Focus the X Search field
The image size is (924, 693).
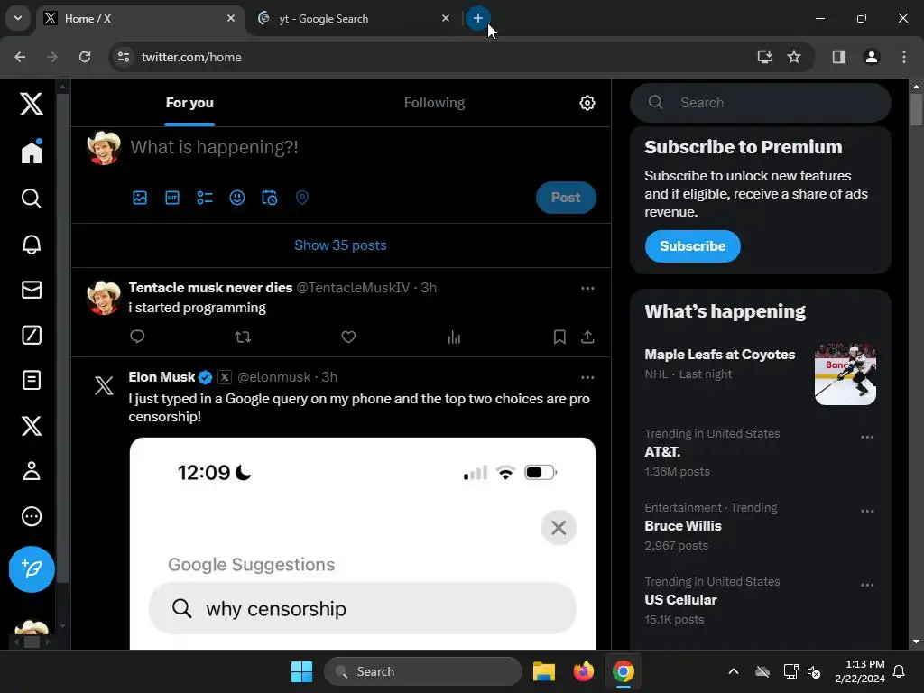(x=760, y=103)
